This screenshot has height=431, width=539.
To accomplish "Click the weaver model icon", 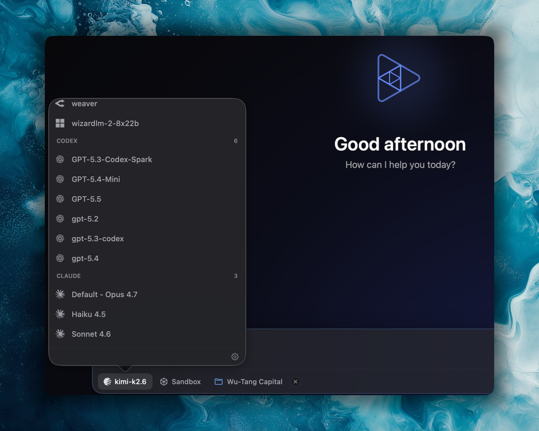I will pos(60,103).
